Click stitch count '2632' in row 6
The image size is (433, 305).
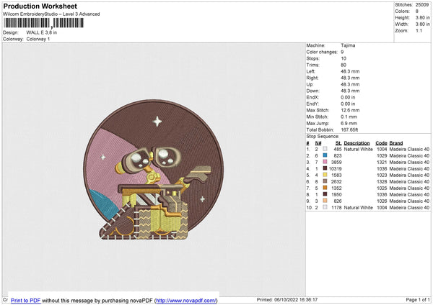click(x=336, y=181)
